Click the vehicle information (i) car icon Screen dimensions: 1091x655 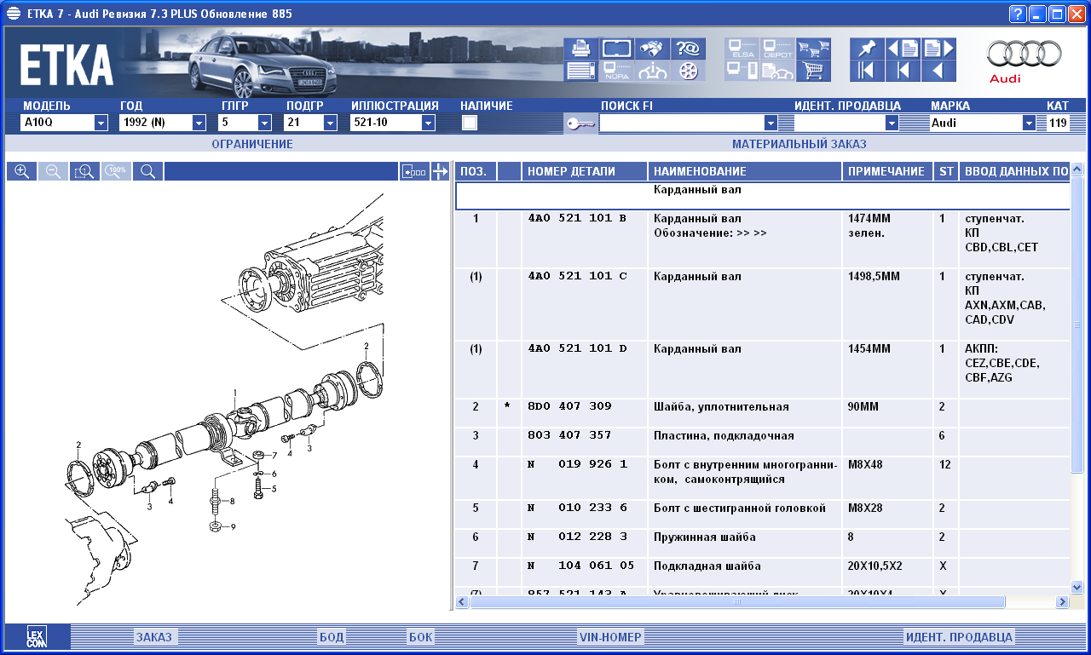652,71
